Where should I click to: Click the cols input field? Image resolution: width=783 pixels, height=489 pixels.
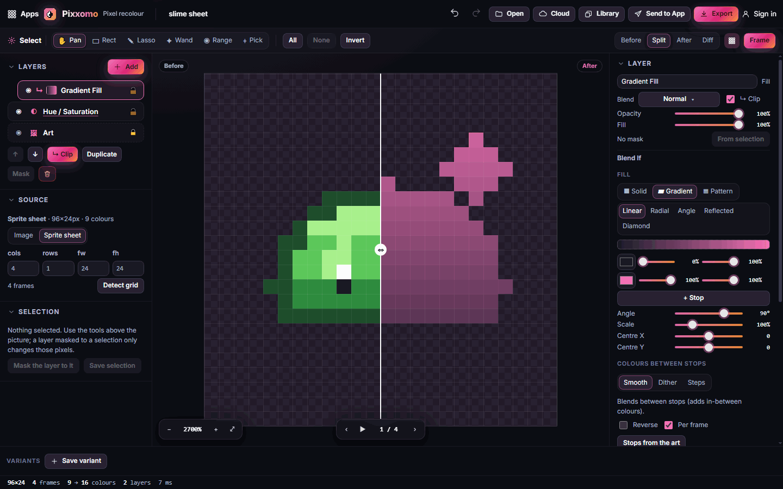click(x=23, y=268)
